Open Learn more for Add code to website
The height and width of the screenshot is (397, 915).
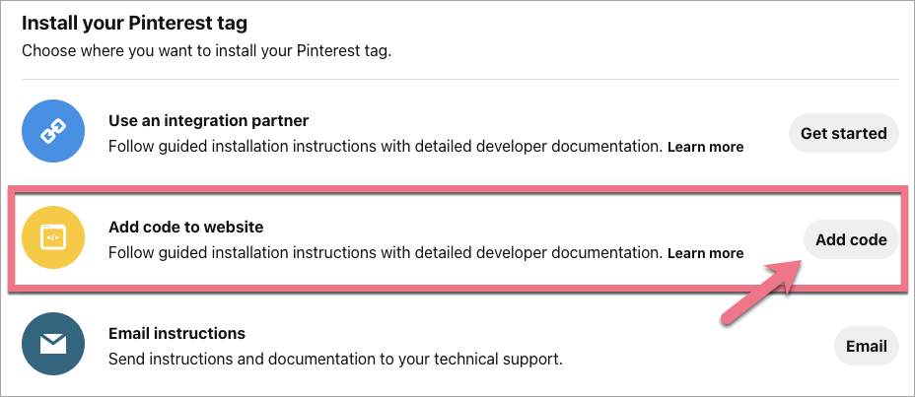(705, 253)
